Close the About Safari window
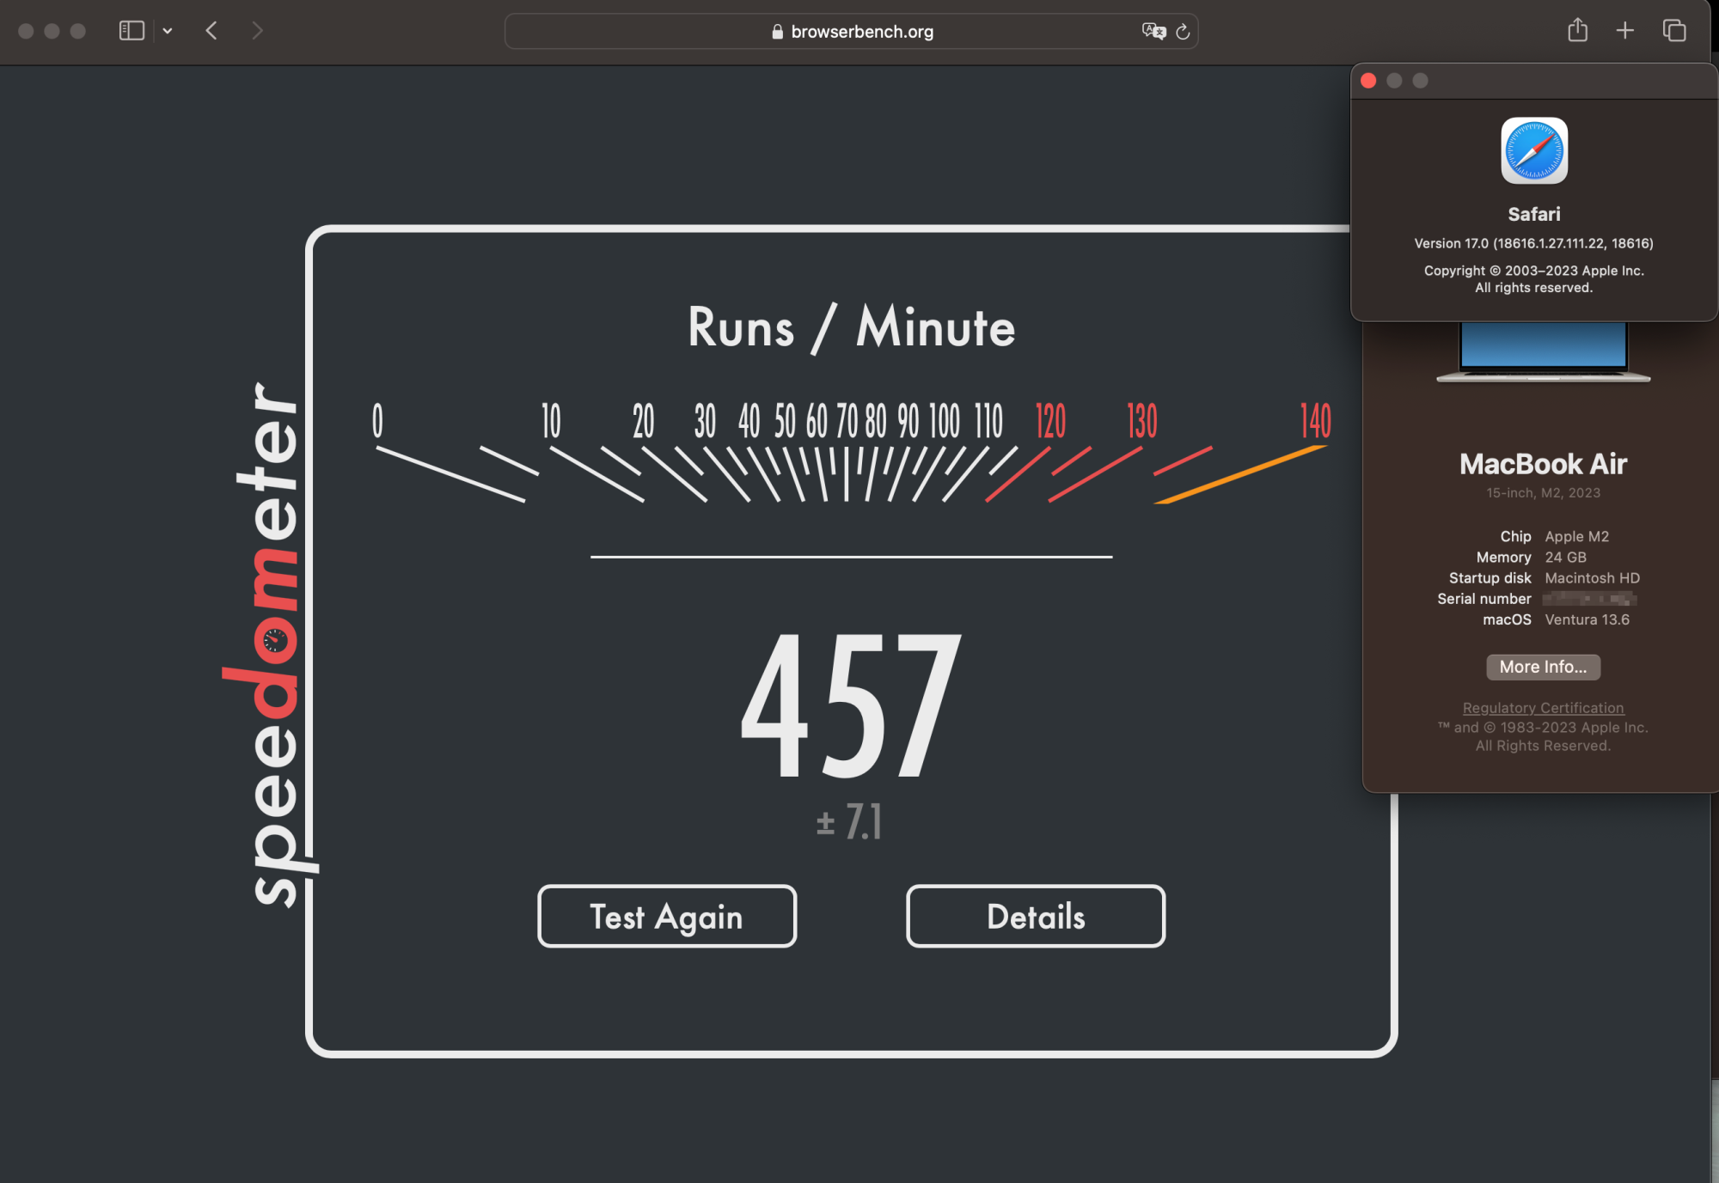The width and height of the screenshot is (1719, 1183). tap(1368, 81)
